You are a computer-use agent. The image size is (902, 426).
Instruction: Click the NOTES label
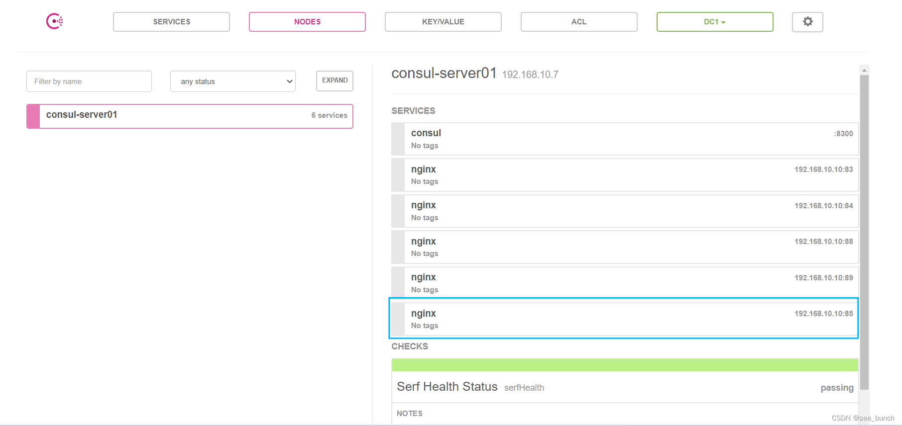click(410, 414)
